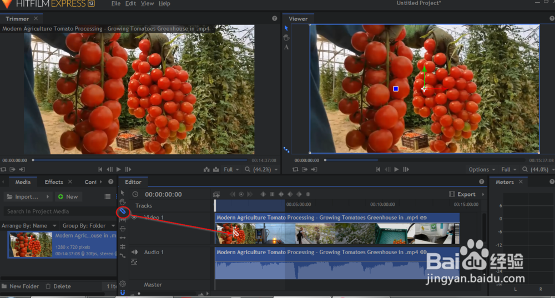555x298 pixels.
Task: Open the Edit menu
Action: point(130,3)
